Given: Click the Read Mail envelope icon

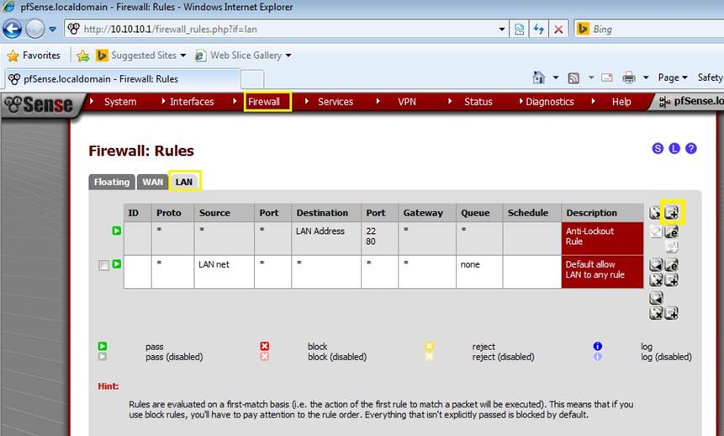Looking at the screenshot, I should 607,77.
